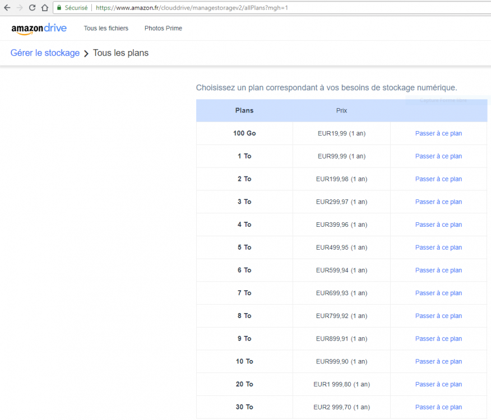491x420 pixels.
Task: Click the green secure padlock icon
Action: [59, 8]
